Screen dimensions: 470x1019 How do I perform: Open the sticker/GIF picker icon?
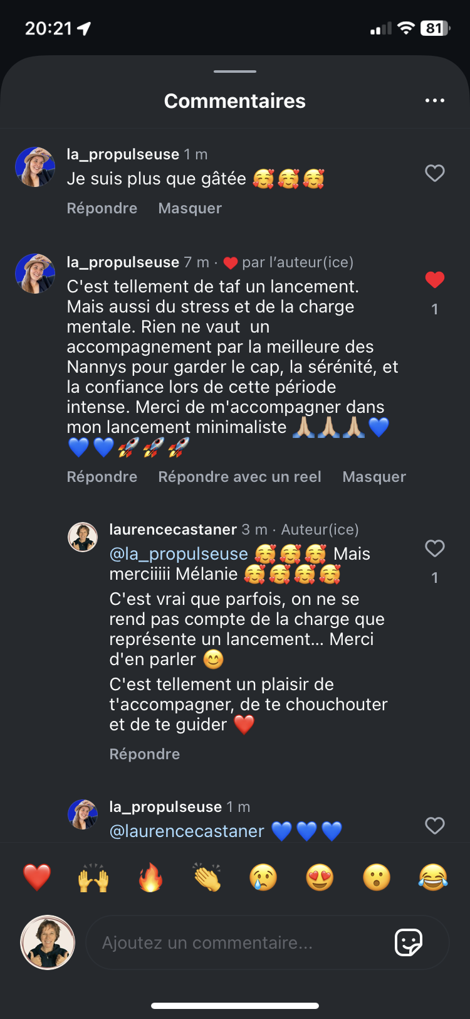pos(409,942)
